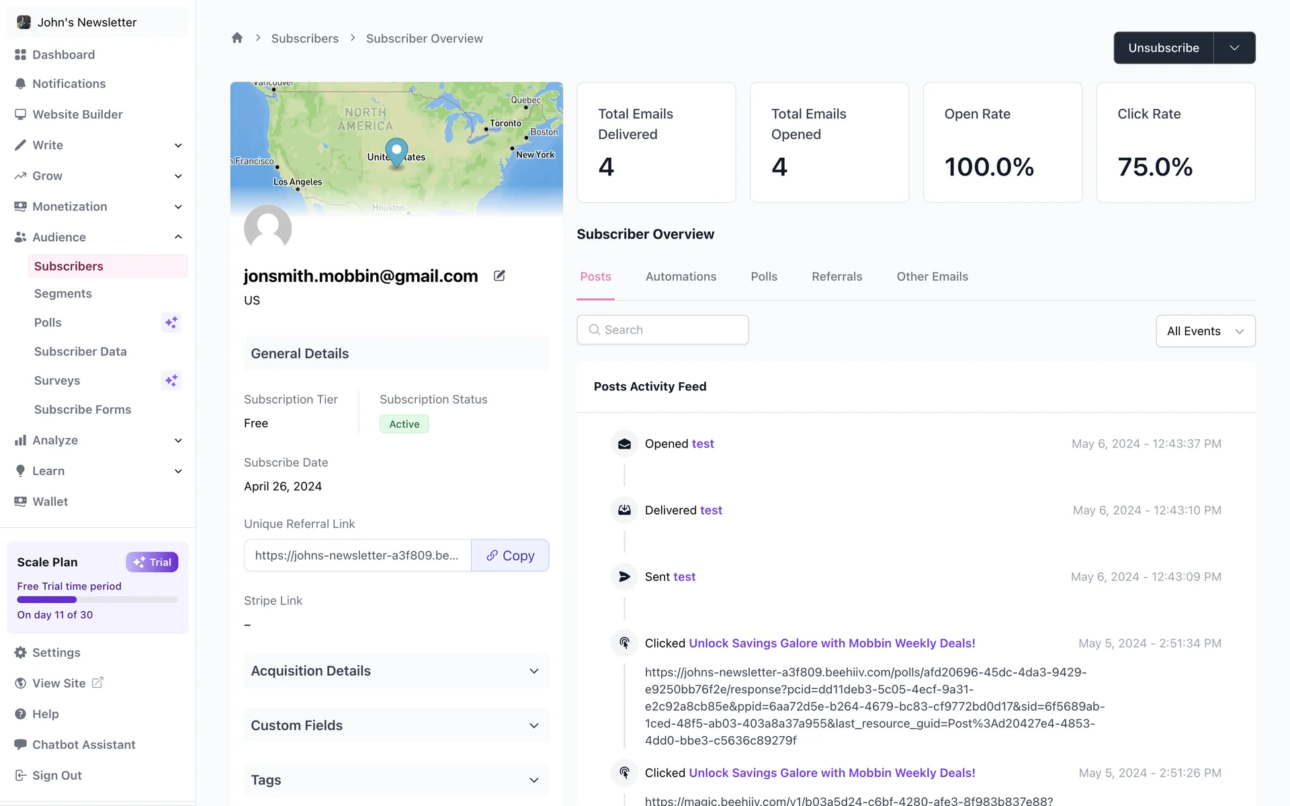Open Notifications bell in sidebar
Screen dimensions: 1290x806
(x=20, y=84)
